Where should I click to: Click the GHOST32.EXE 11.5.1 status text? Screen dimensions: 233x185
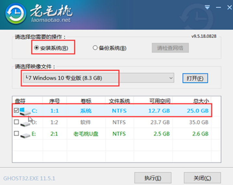[x=29, y=178]
